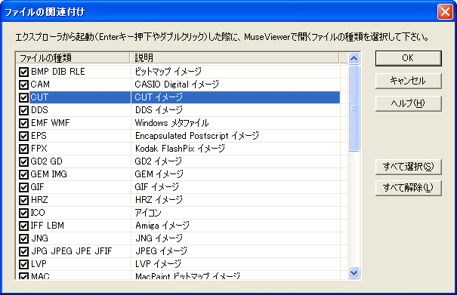The height and width of the screenshot is (295, 457).
Task: Click 'アイコン' description cell
Action: click(x=148, y=213)
